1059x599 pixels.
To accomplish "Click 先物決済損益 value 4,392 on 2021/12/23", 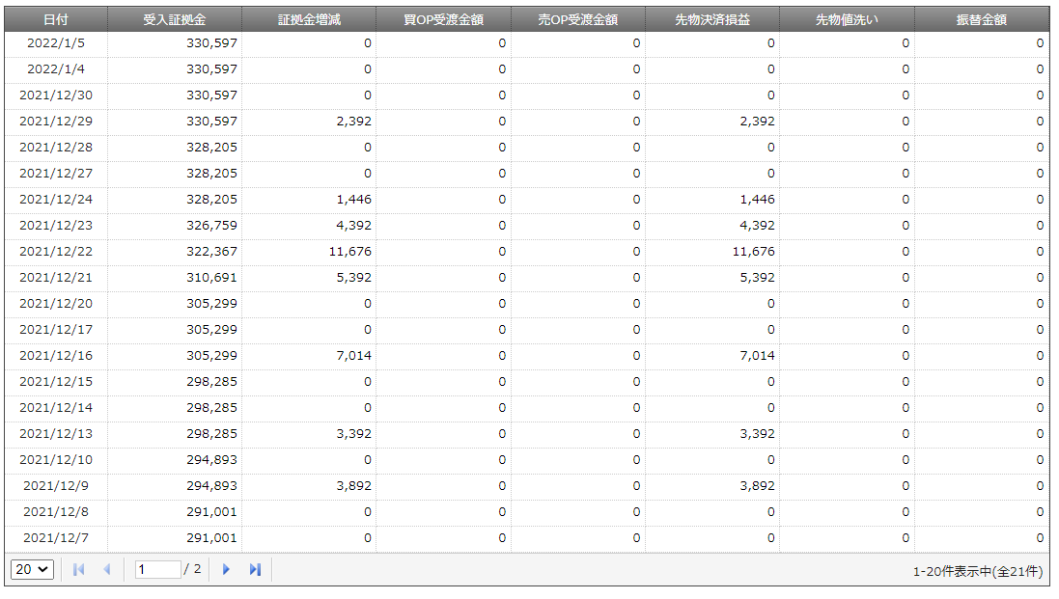I will tap(757, 226).
